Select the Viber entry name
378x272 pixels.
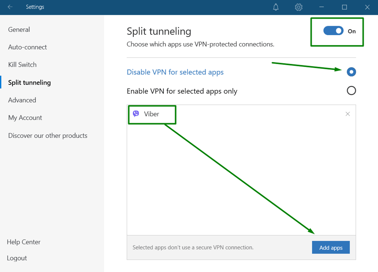pos(152,114)
